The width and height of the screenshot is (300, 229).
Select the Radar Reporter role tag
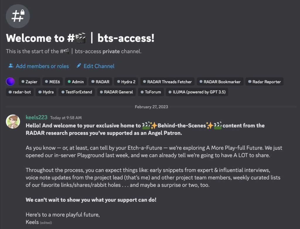pyautogui.click(x=264, y=82)
